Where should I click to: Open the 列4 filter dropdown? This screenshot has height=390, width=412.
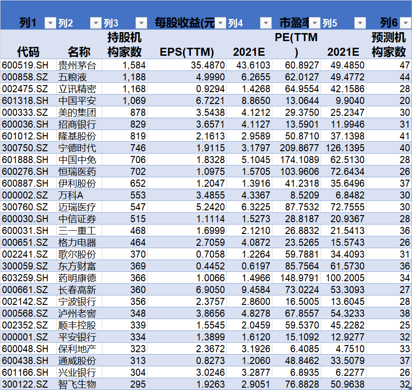click(266, 23)
